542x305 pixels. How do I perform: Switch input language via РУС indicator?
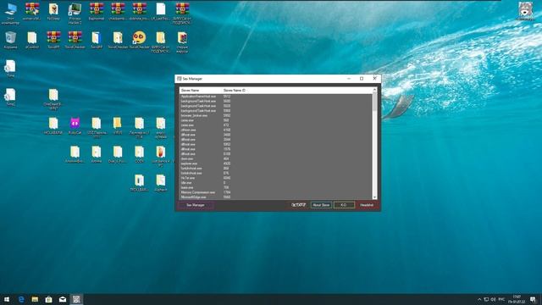click(501, 299)
